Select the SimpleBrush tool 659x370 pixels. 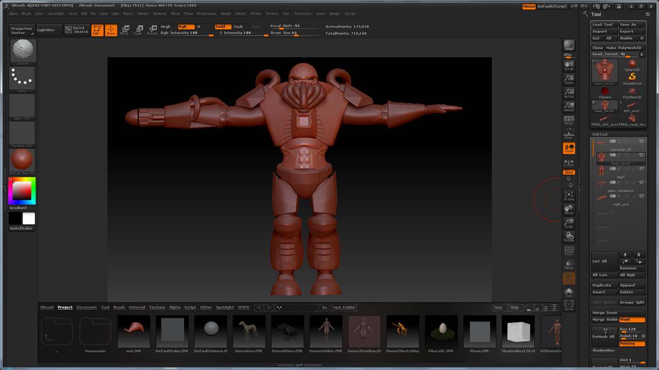pos(632,78)
